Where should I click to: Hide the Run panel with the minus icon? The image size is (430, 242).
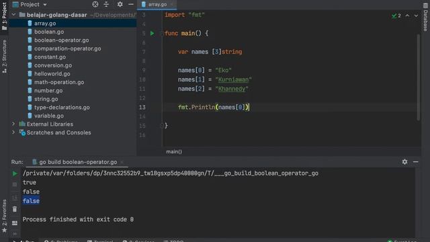pos(416,162)
